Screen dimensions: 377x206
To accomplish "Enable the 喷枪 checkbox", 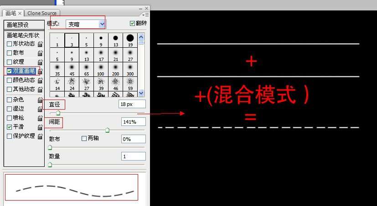I will pos(10,118).
